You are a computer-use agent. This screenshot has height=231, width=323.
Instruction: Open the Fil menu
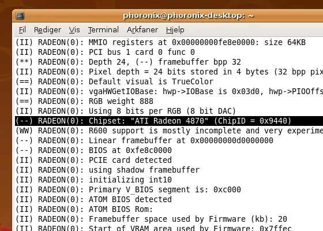[x=22, y=30]
